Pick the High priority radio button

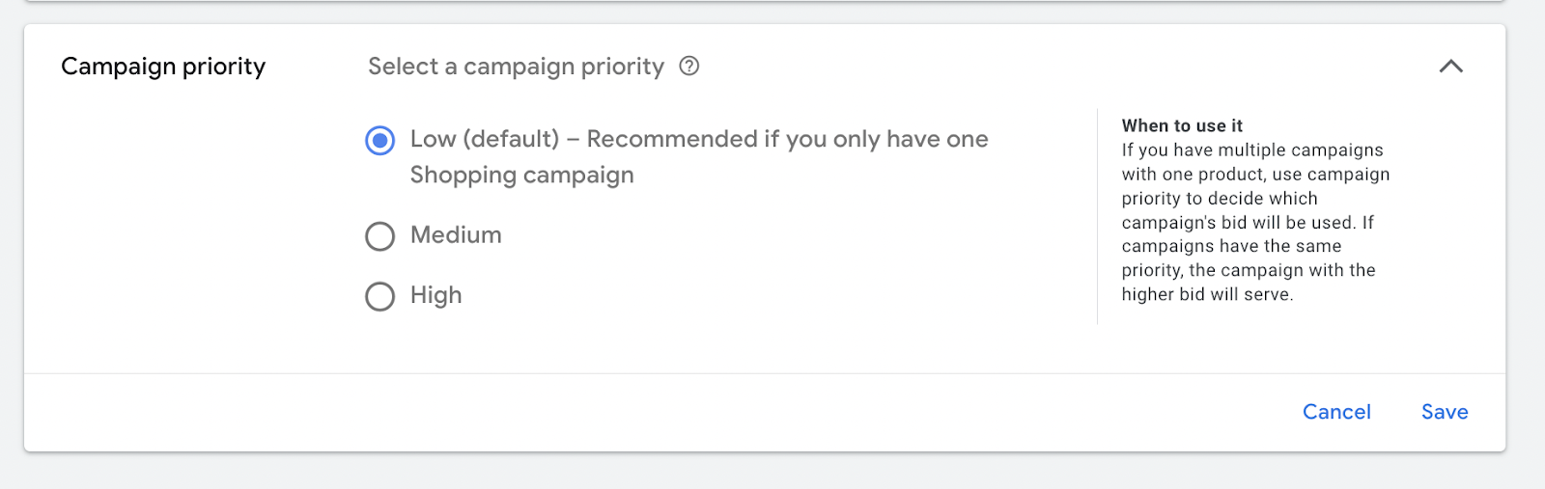pyautogui.click(x=380, y=296)
